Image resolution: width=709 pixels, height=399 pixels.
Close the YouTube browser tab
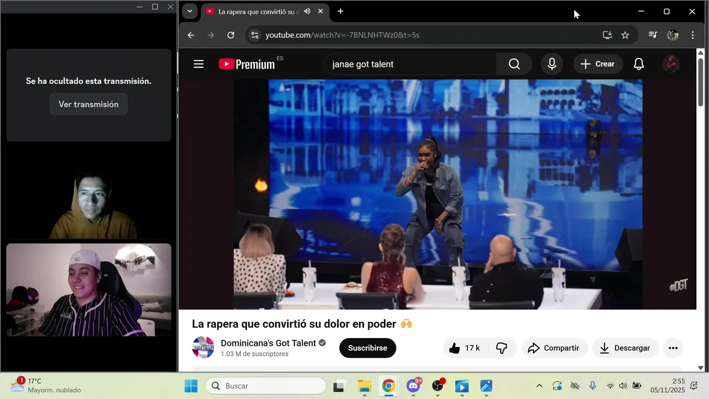point(320,11)
